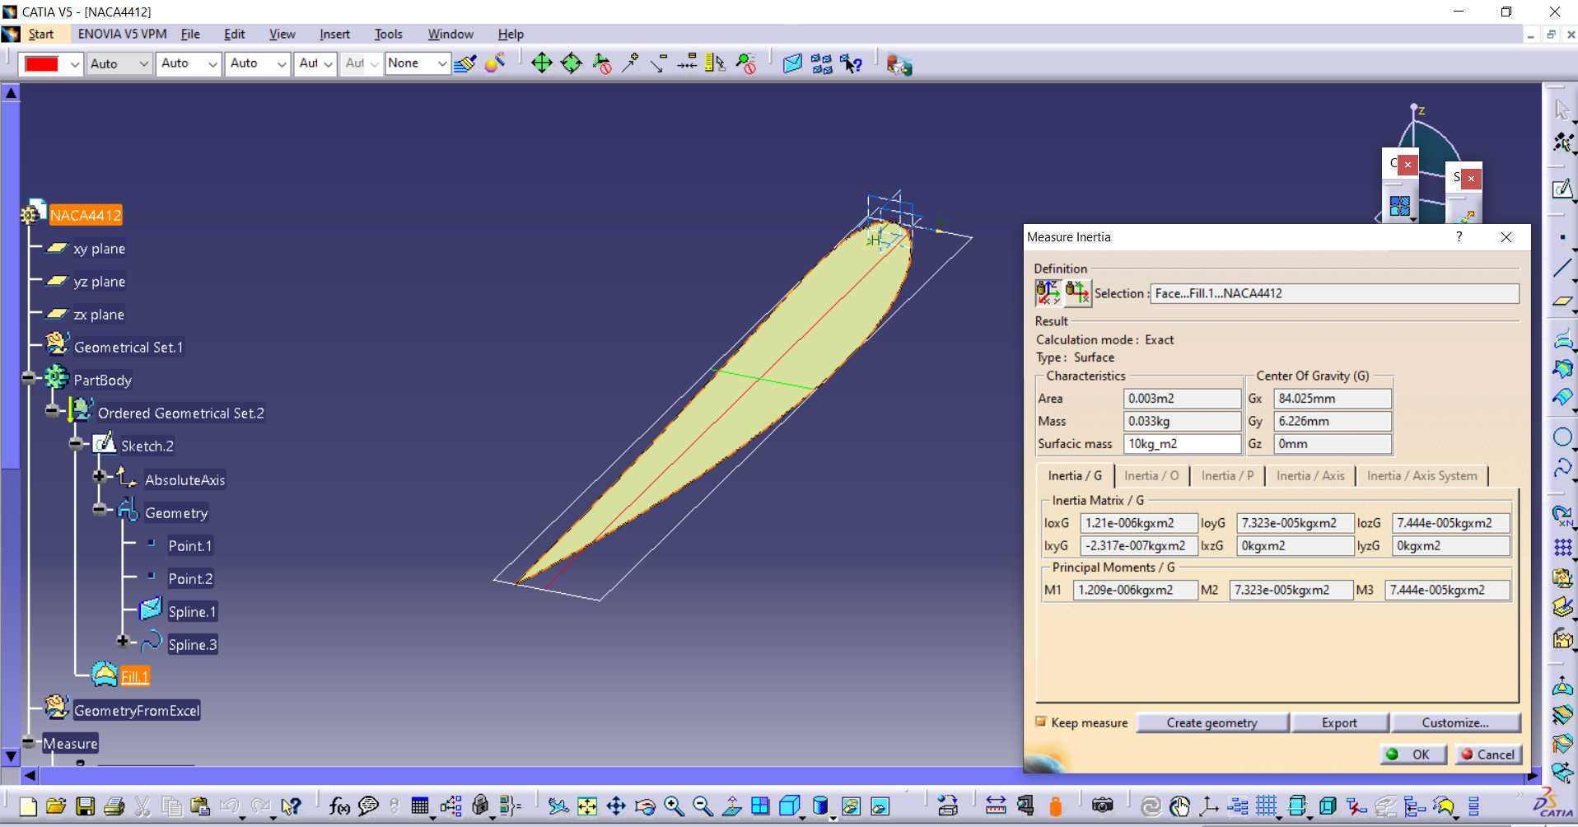Open the Insert menu
This screenshot has width=1578, height=827.
334,34
